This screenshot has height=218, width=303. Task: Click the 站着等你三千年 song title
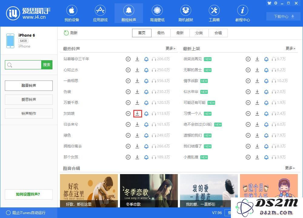pyautogui.click(x=76, y=59)
